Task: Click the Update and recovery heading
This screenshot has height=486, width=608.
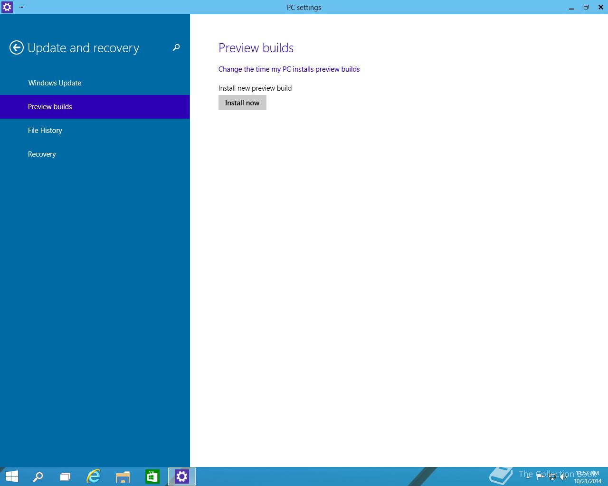Action: click(x=83, y=48)
